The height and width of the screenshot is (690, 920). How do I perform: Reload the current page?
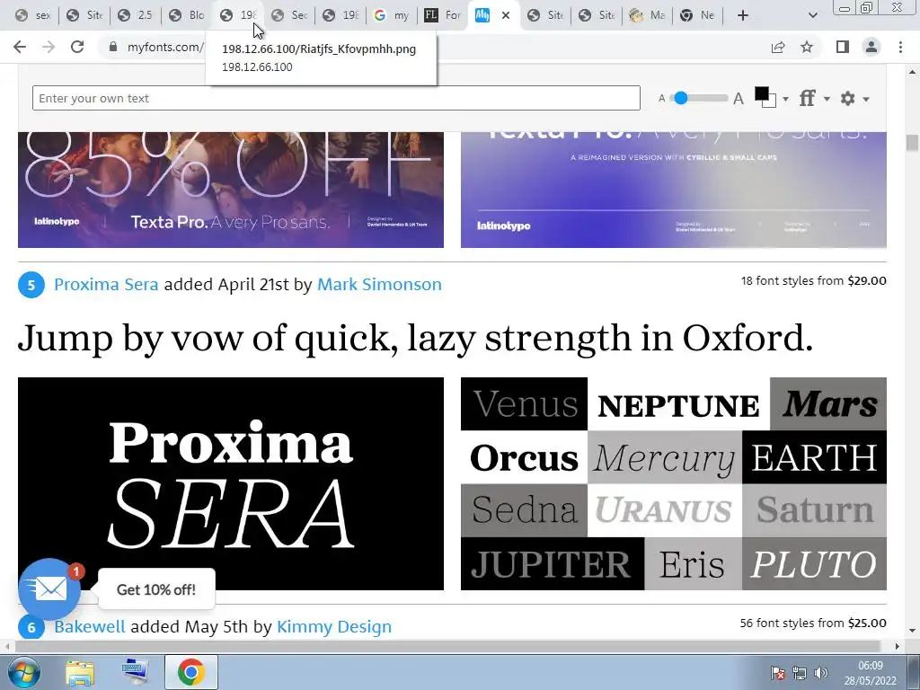tap(77, 47)
